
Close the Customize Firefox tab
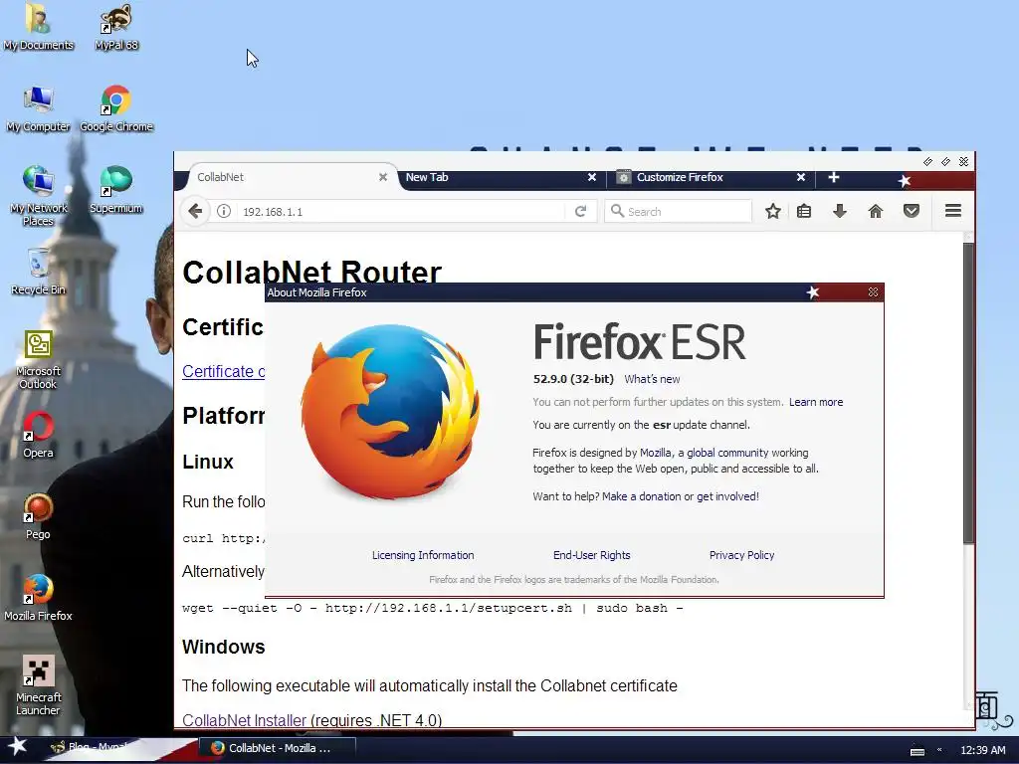pos(801,177)
